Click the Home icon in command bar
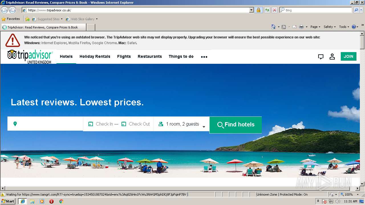365x205 pixels. coord(273,27)
